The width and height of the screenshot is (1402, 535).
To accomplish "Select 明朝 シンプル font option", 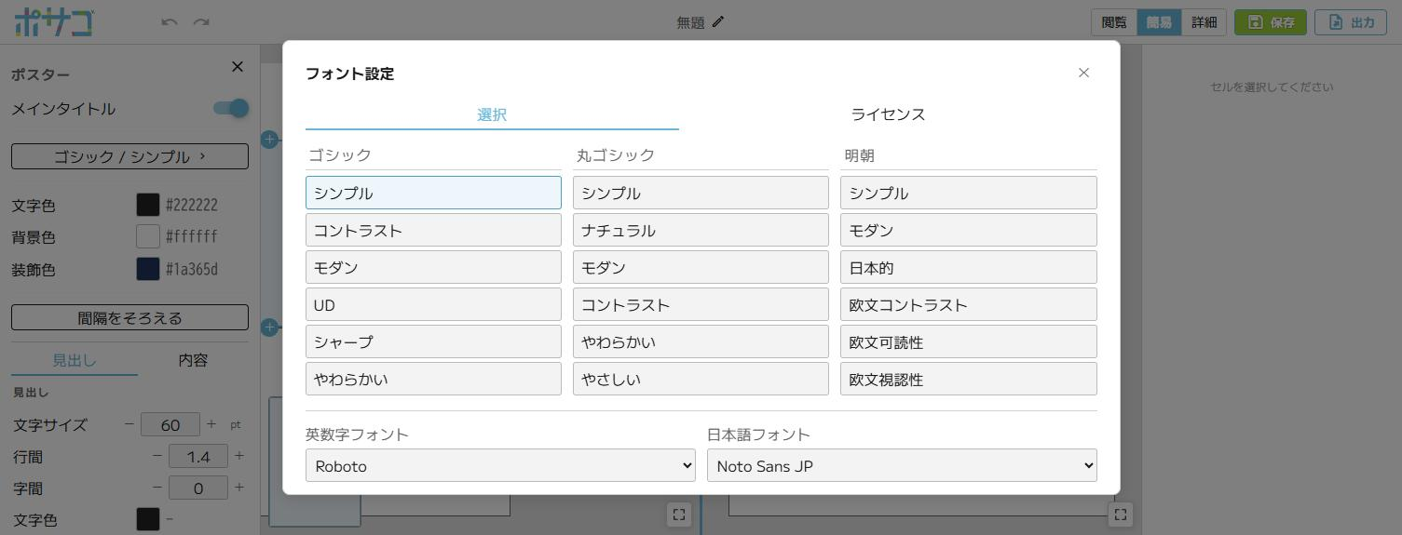I will (x=969, y=193).
